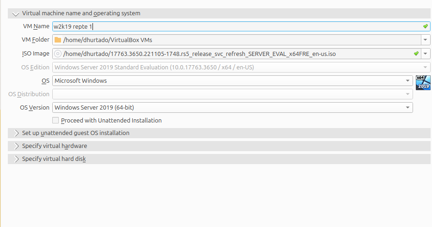This screenshot has height=227, width=432.
Task: Click the disc icon in ISO Image field
Action: click(x=58, y=54)
